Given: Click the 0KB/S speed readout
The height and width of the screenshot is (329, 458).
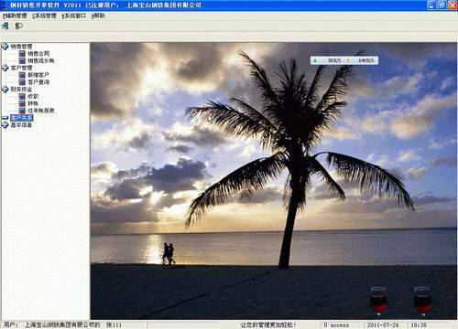Looking at the screenshot, I should pyautogui.click(x=334, y=60).
